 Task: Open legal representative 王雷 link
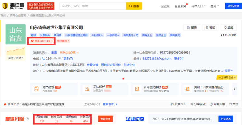point(54,53)
